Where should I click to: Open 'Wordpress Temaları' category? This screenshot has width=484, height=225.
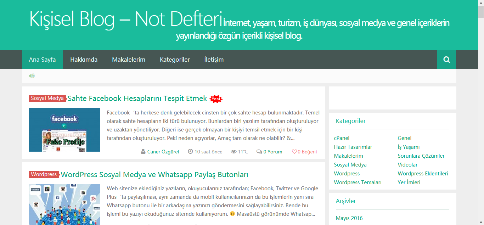tap(358, 182)
